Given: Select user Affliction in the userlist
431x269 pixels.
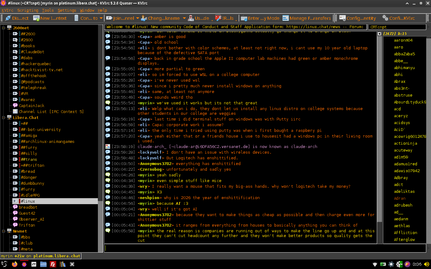Looking at the screenshot, I should pos(406,233).
